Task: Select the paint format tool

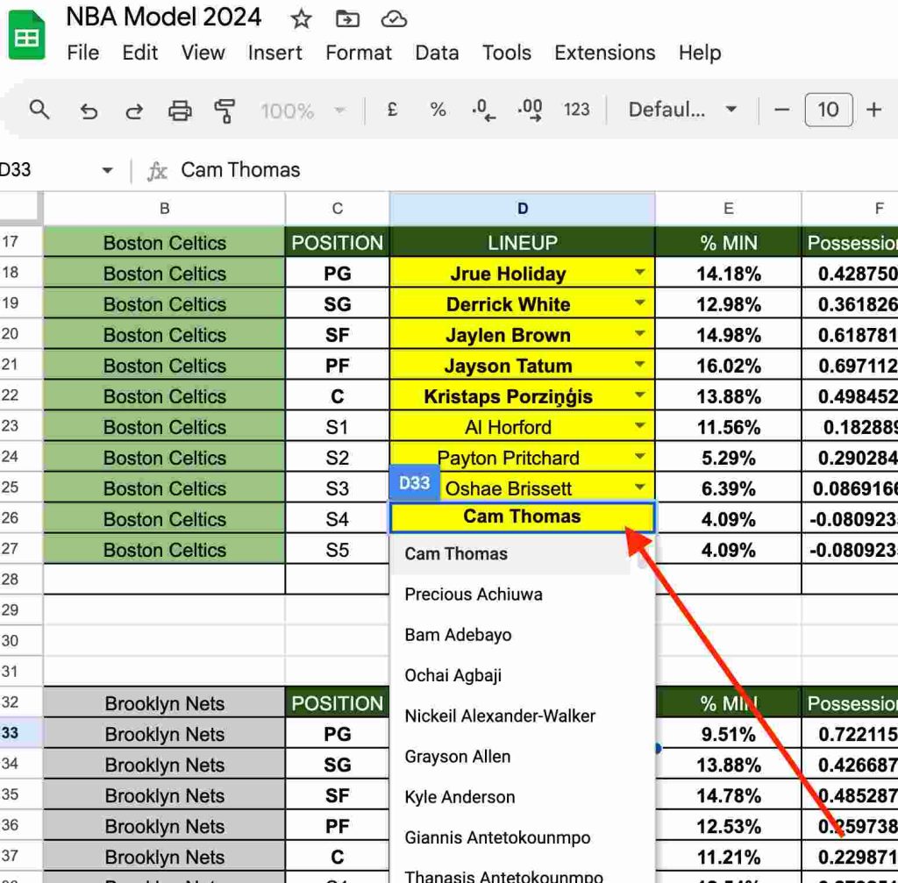Action: coord(224,110)
